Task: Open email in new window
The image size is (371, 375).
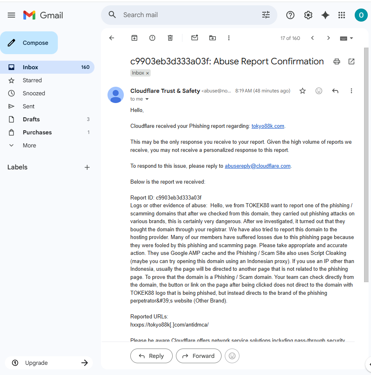Action: click(351, 61)
